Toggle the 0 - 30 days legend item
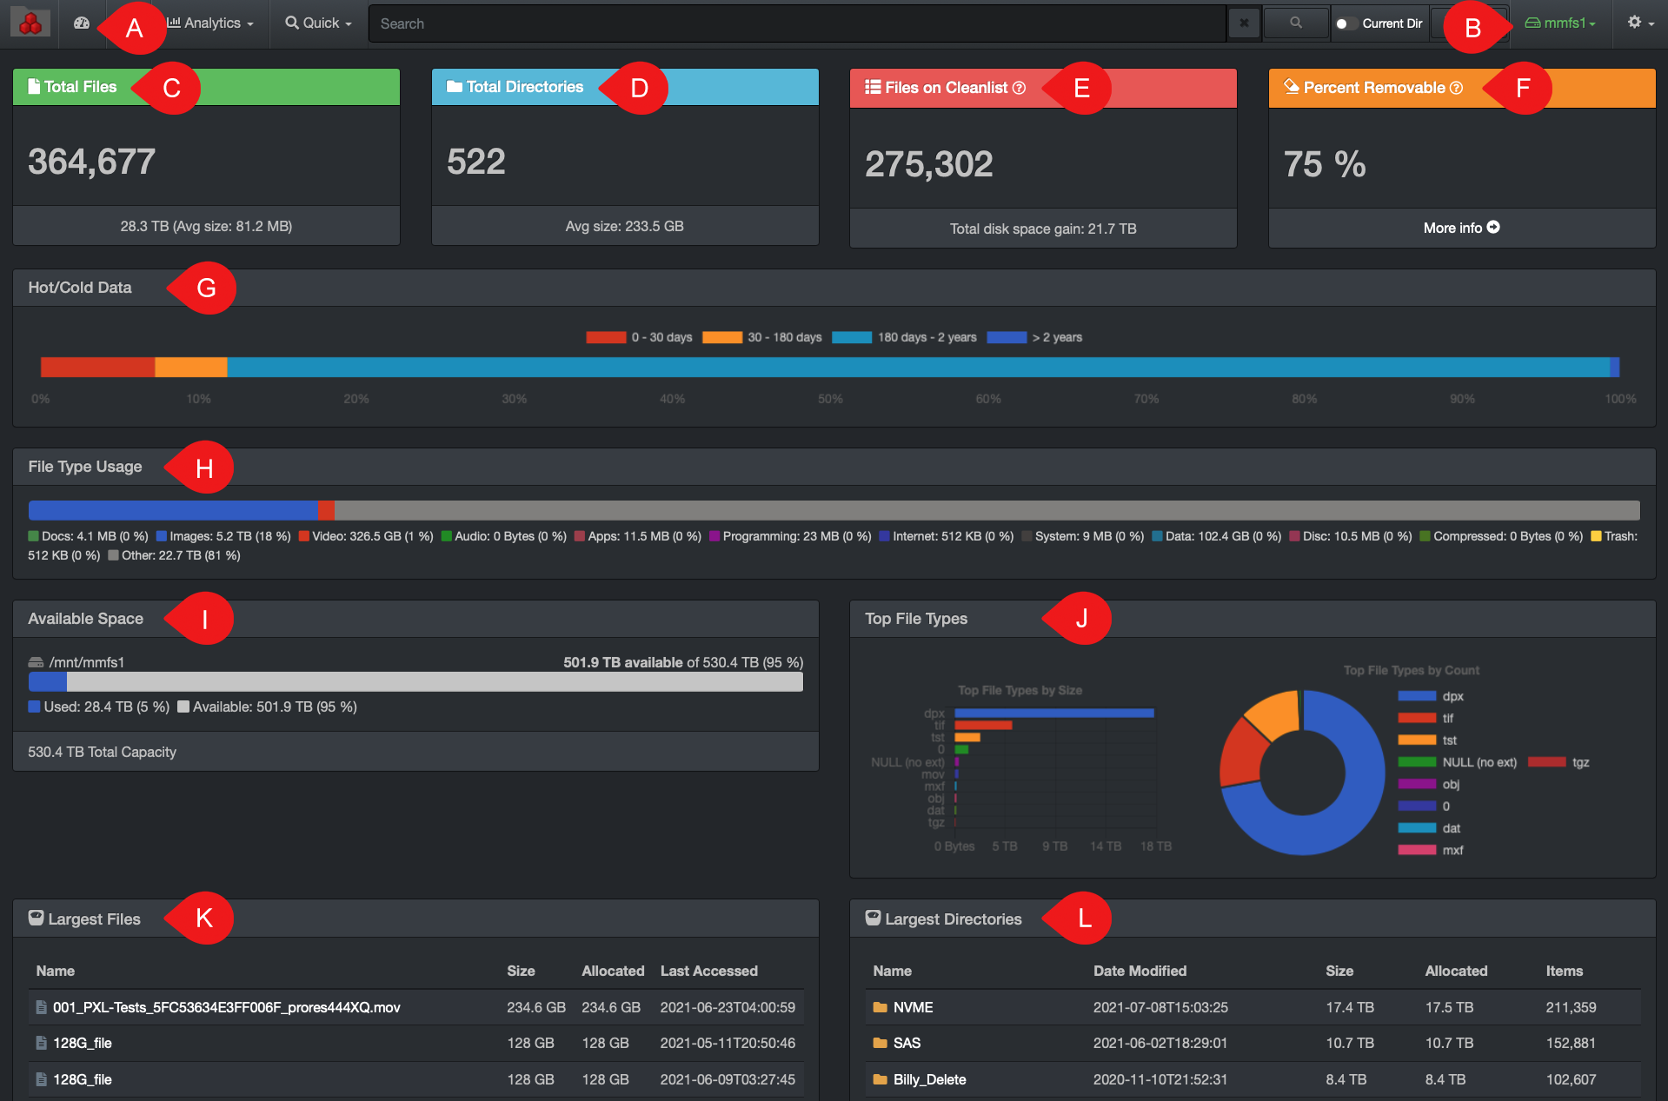Image resolution: width=1668 pixels, height=1101 pixels. click(639, 337)
